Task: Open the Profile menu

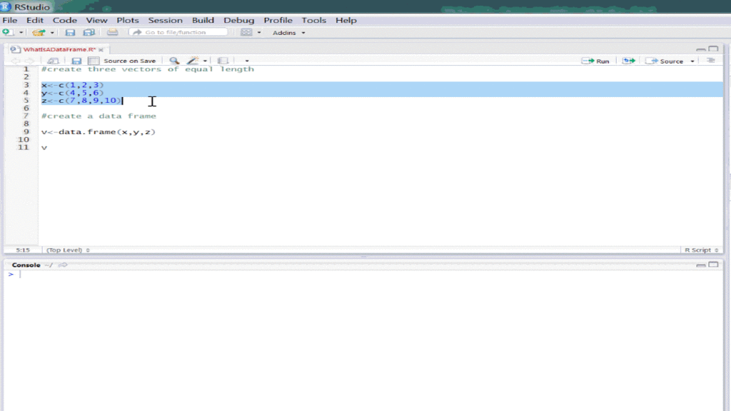Action: click(x=278, y=20)
